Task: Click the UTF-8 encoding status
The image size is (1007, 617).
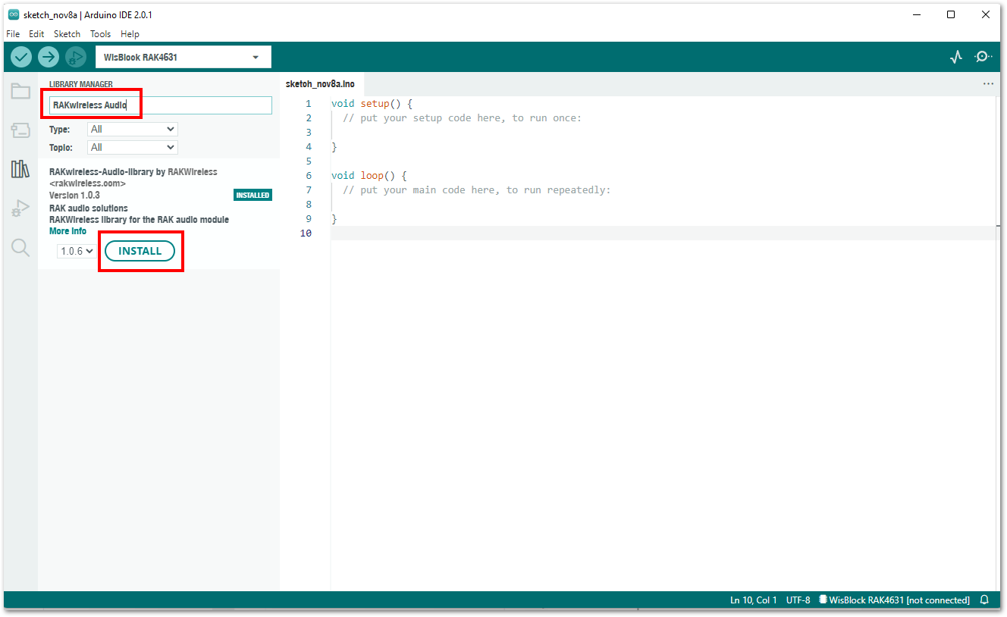Action: pos(798,600)
